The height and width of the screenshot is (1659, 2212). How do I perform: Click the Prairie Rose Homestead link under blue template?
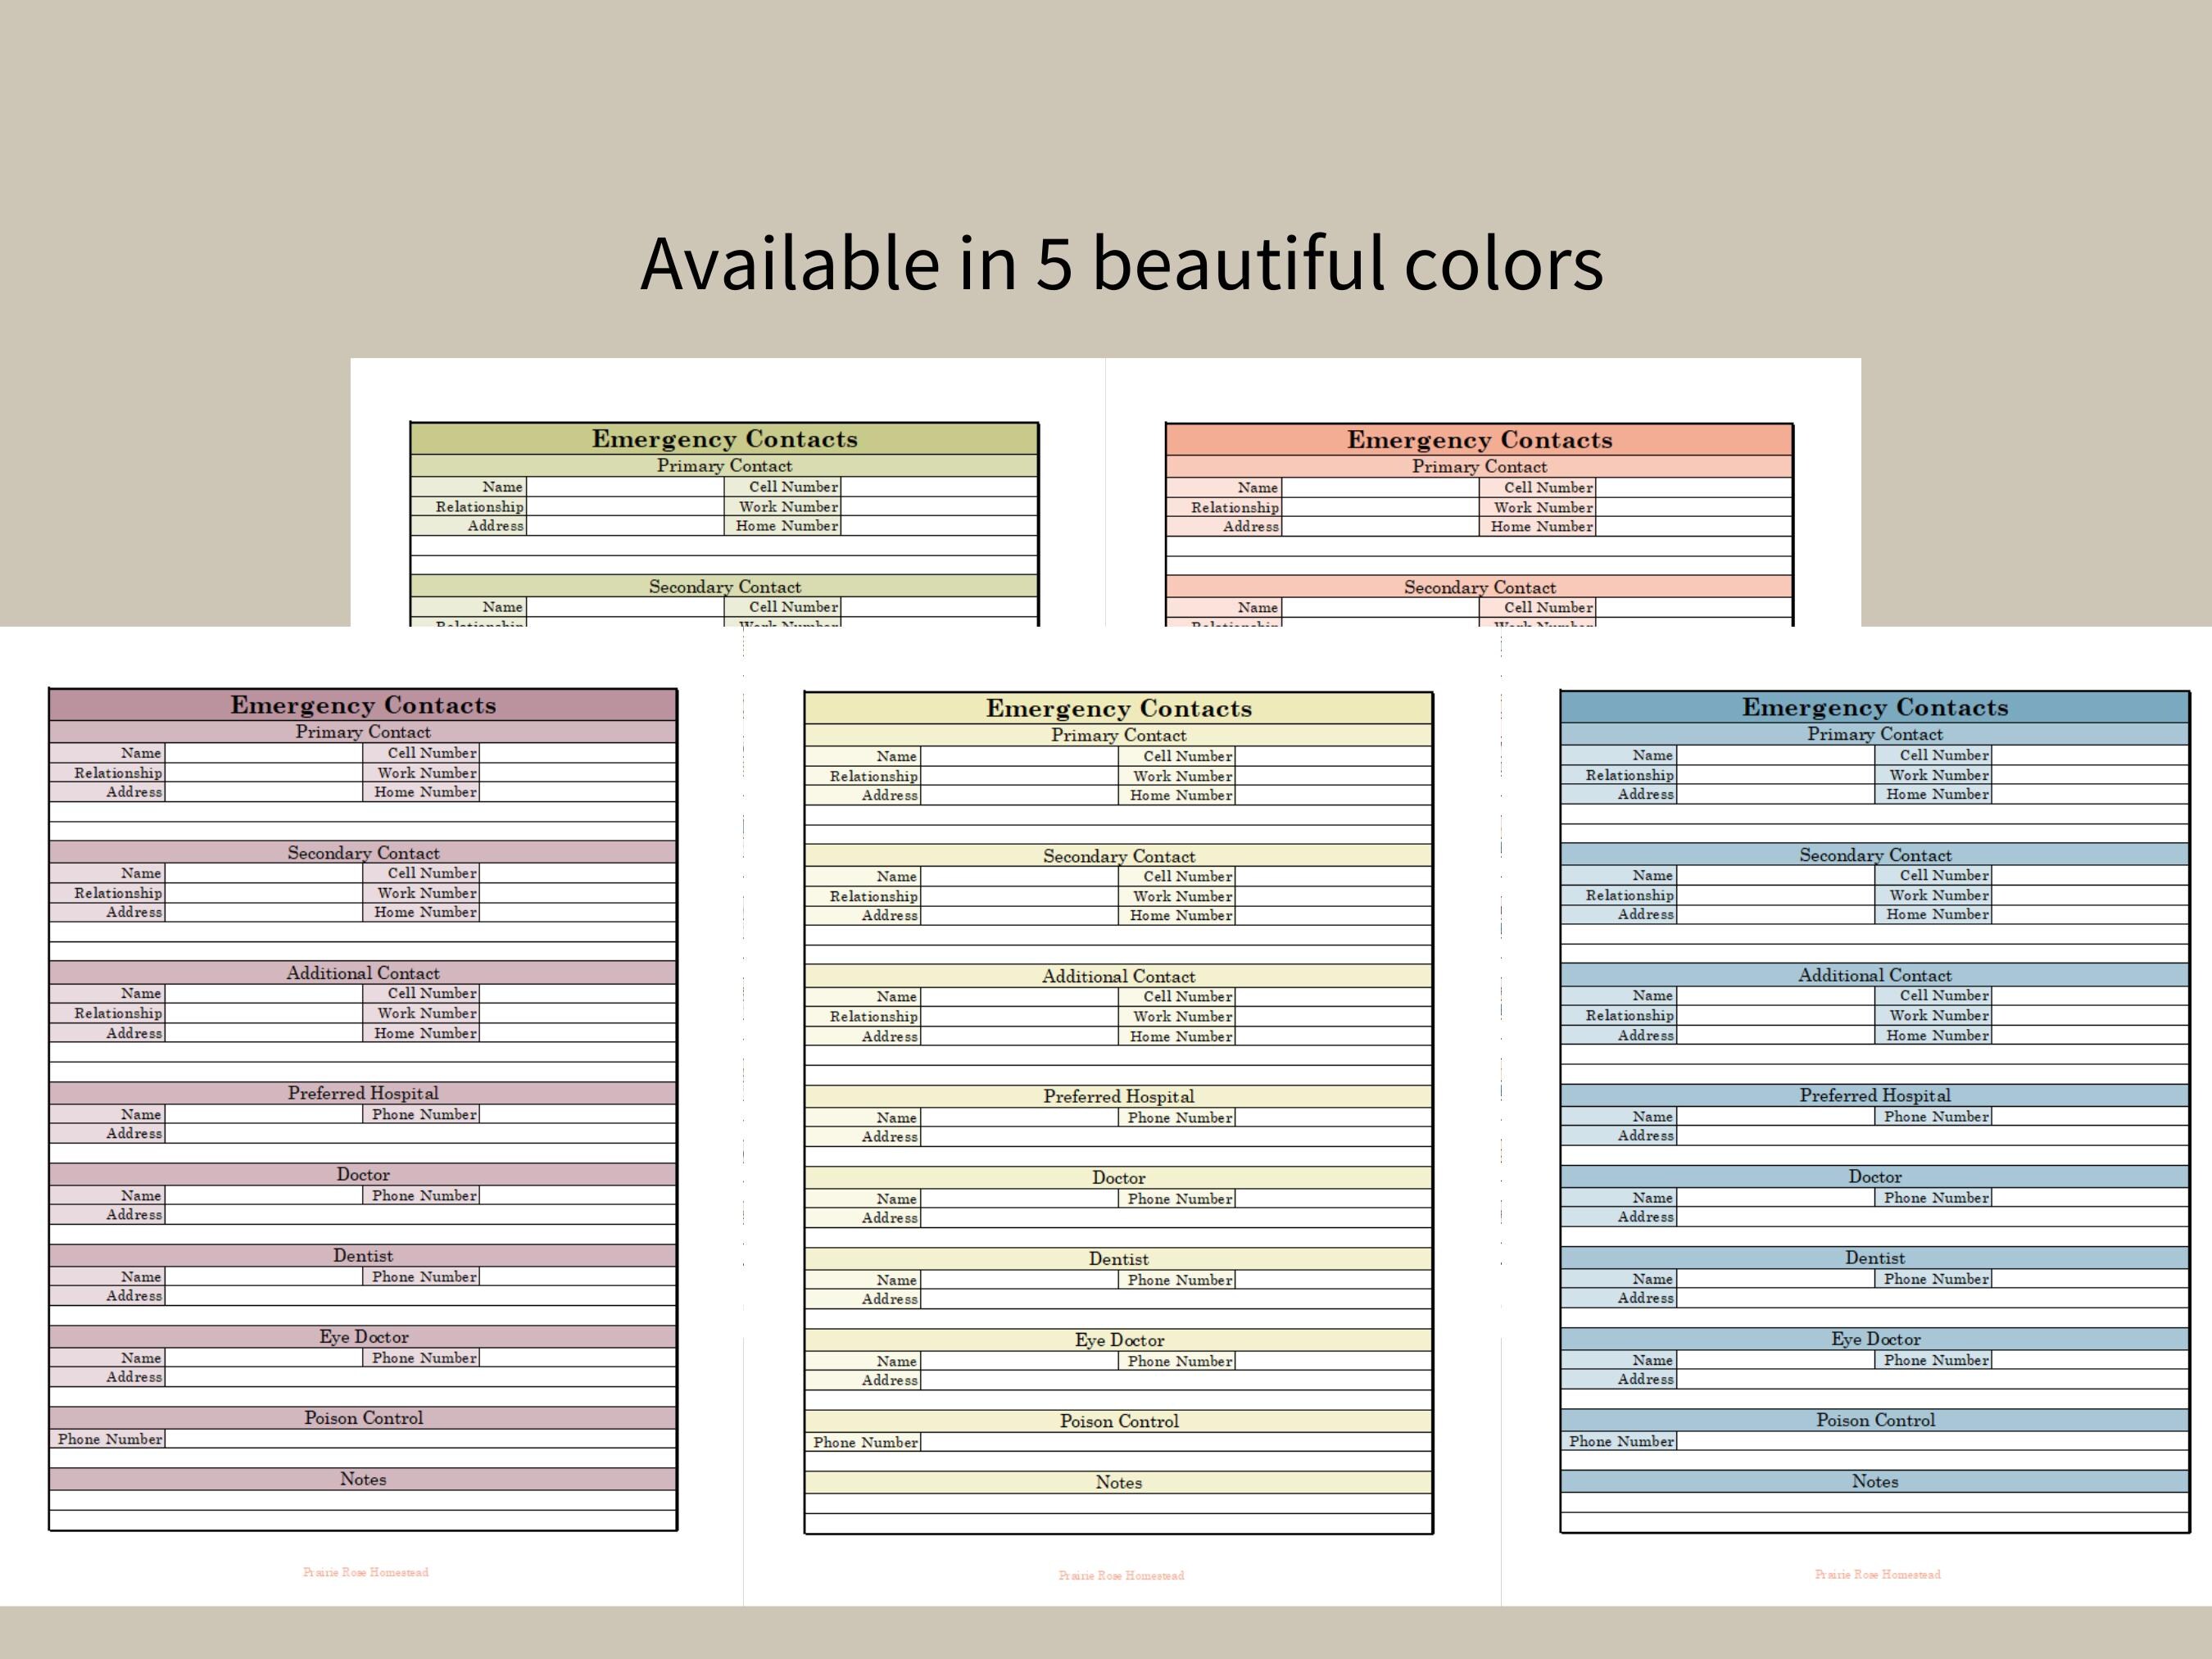point(1876,1574)
